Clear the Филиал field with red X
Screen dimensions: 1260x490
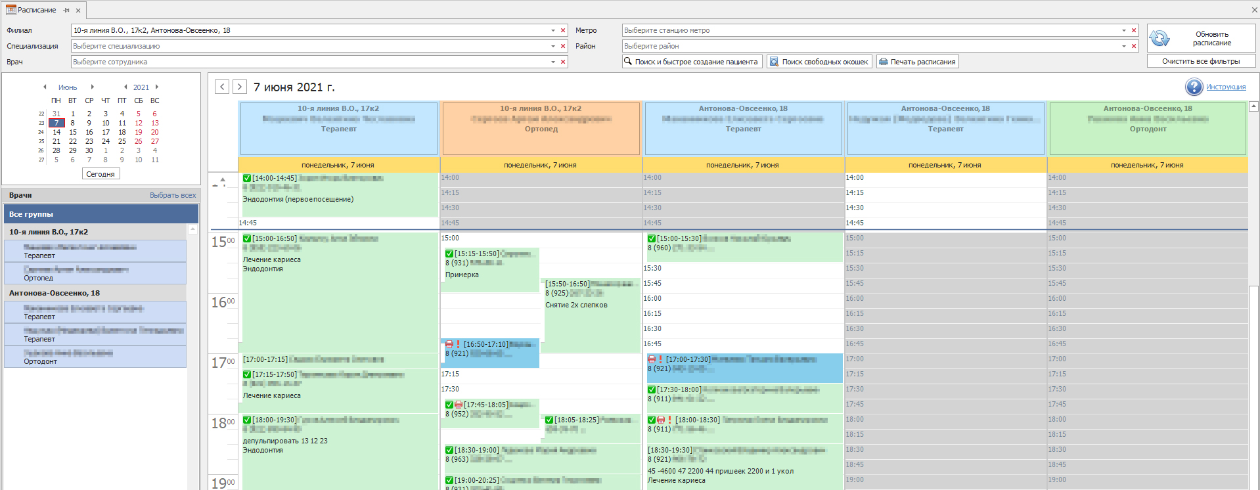563,30
